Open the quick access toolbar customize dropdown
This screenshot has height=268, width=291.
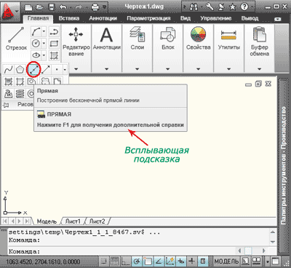(105, 7)
